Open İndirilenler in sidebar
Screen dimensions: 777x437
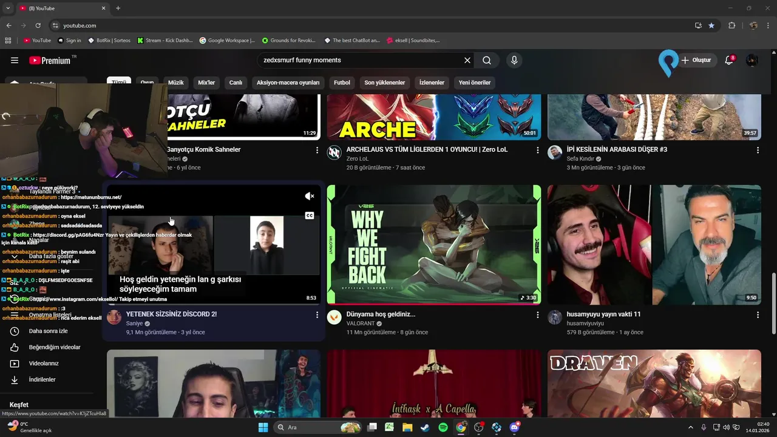pyautogui.click(x=47, y=379)
